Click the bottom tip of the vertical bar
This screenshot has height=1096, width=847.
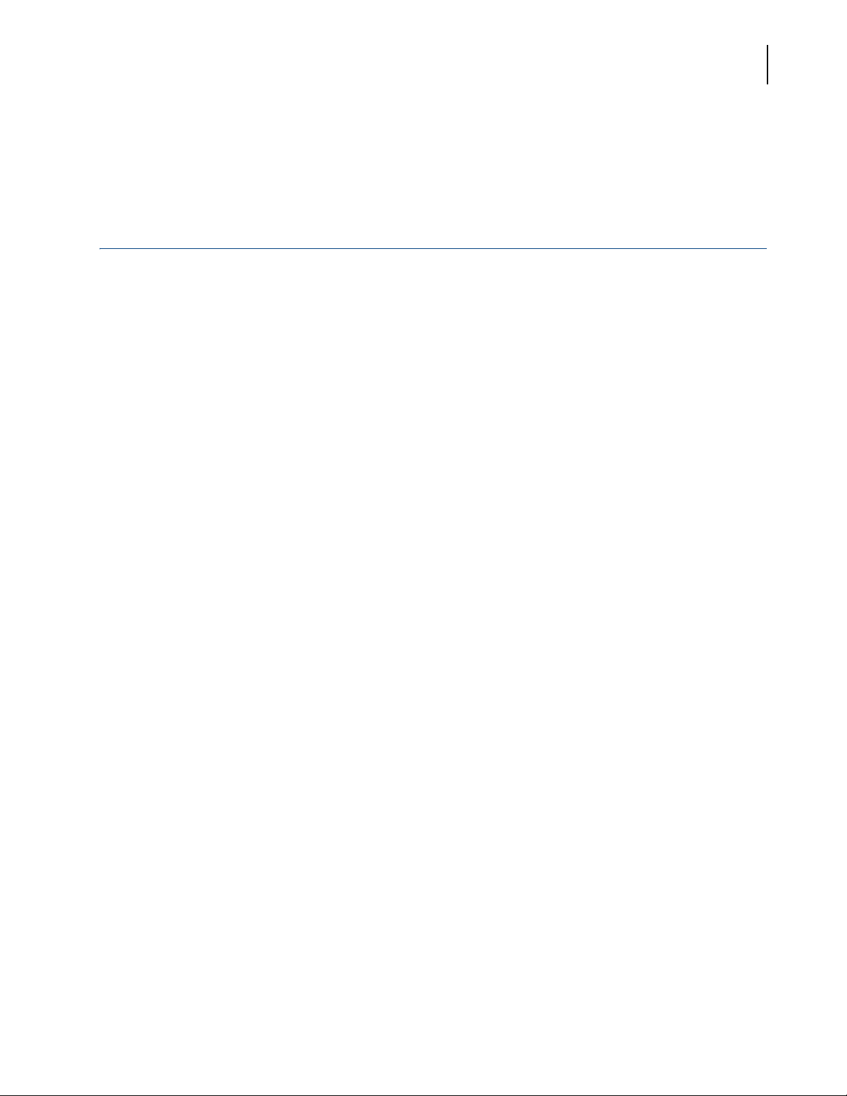click(767, 84)
